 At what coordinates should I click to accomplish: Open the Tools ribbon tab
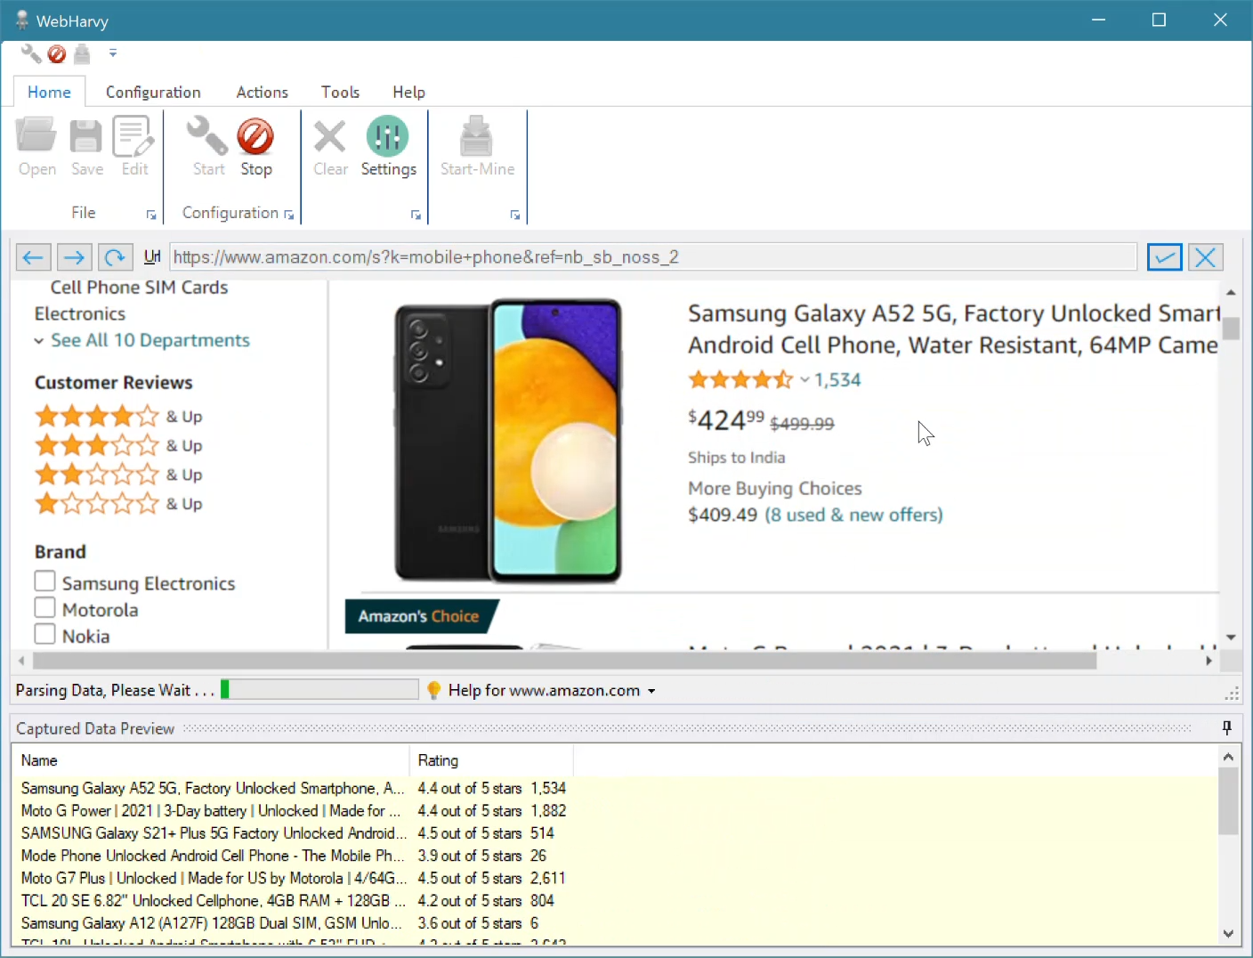pos(340,92)
